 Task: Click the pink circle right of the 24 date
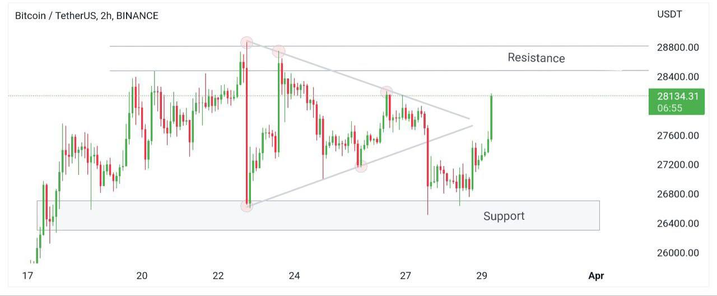tap(387, 91)
